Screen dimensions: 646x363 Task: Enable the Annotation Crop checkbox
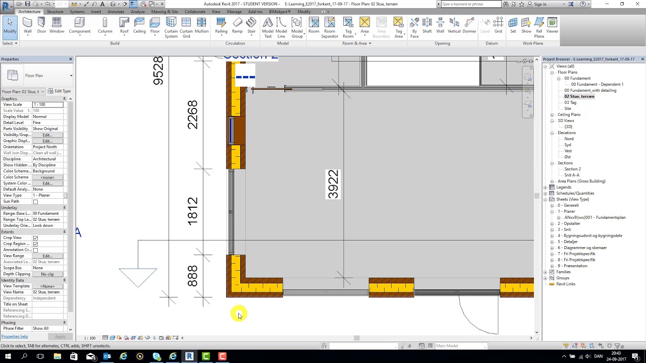(x=35, y=250)
